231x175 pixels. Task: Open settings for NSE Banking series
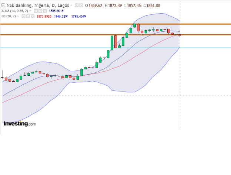tap(81, 6)
